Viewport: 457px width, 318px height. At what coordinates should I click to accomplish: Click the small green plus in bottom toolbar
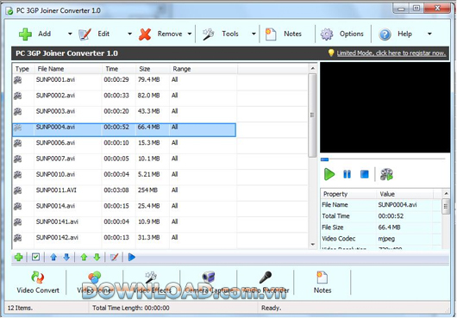pyautogui.click(x=19, y=257)
